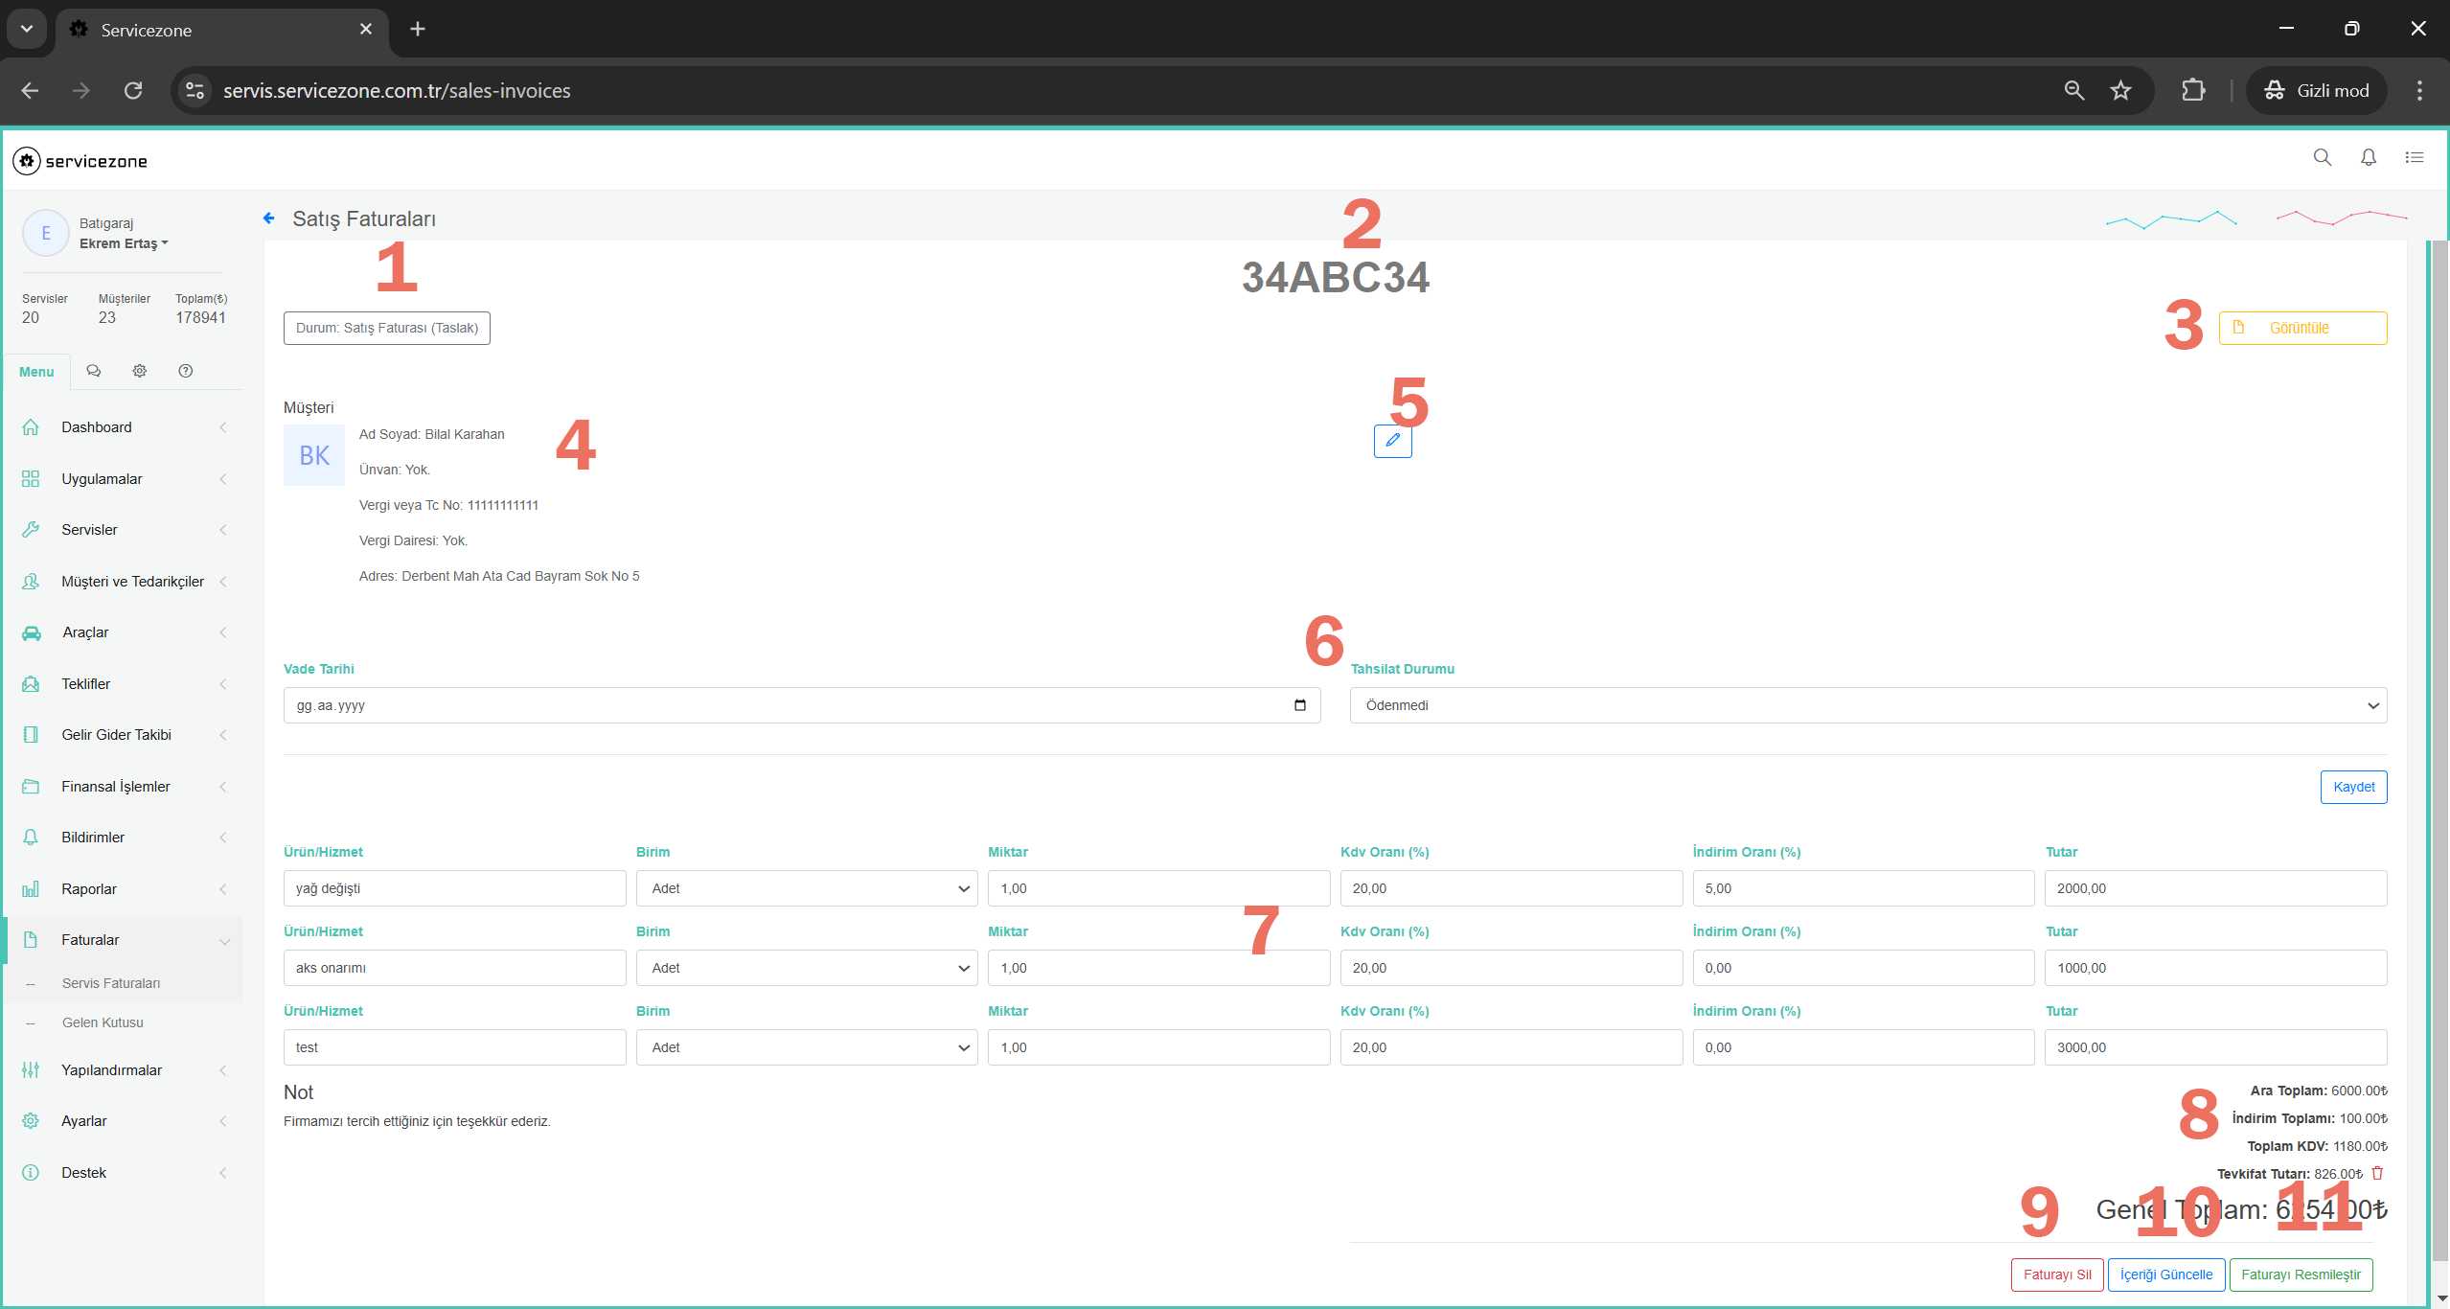Image resolution: width=2450 pixels, height=1309 pixels.
Task: Open Servis Faturaları submenu item
Action: tap(111, 983)
